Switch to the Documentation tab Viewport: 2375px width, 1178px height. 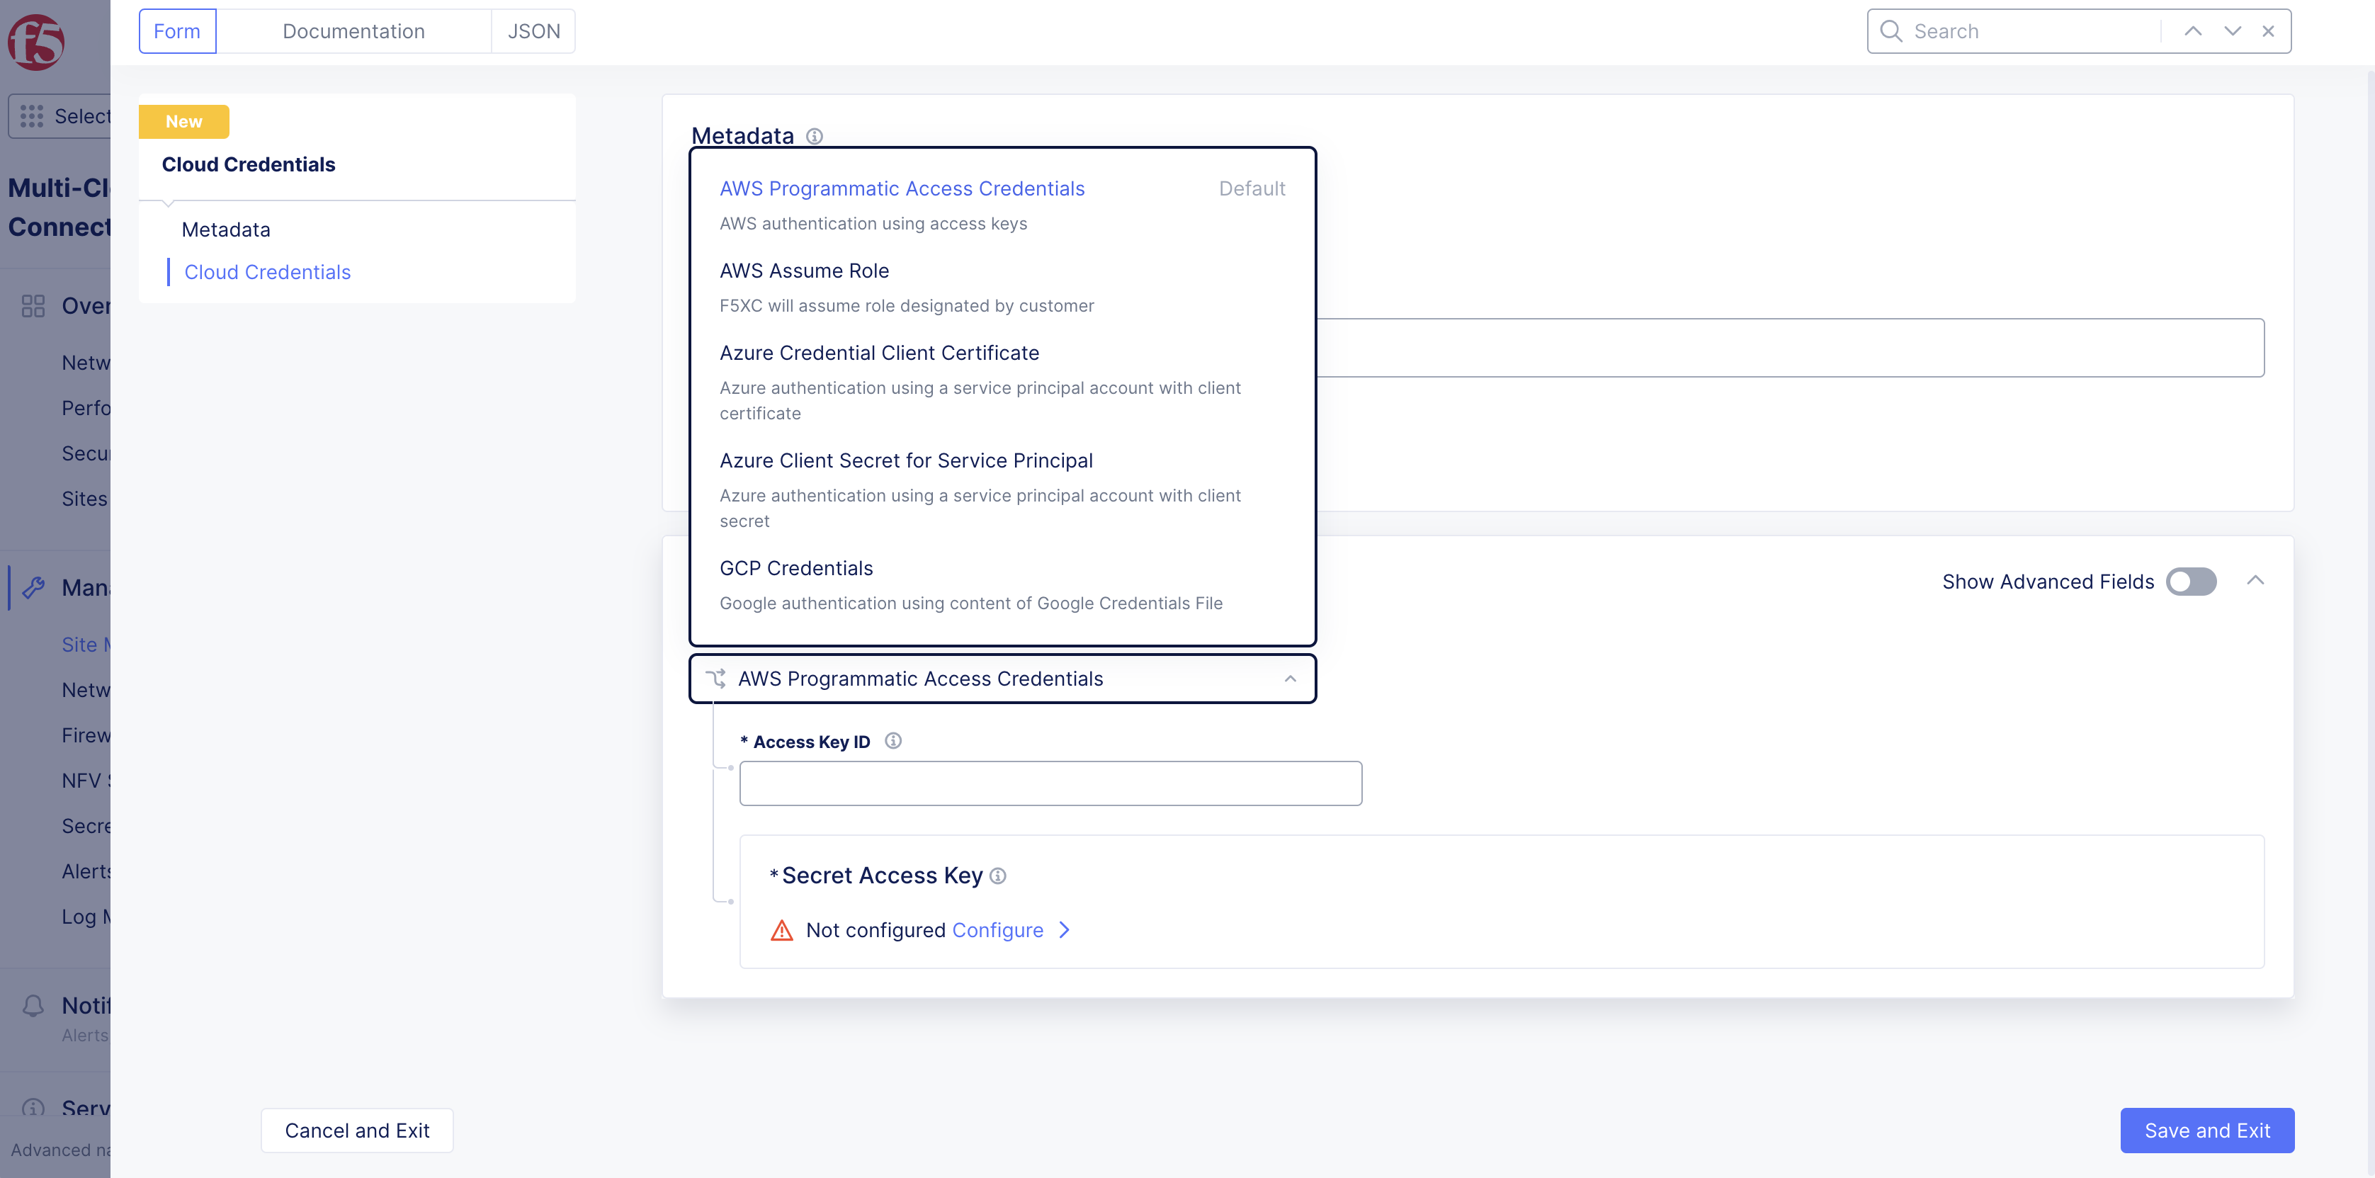353,31
